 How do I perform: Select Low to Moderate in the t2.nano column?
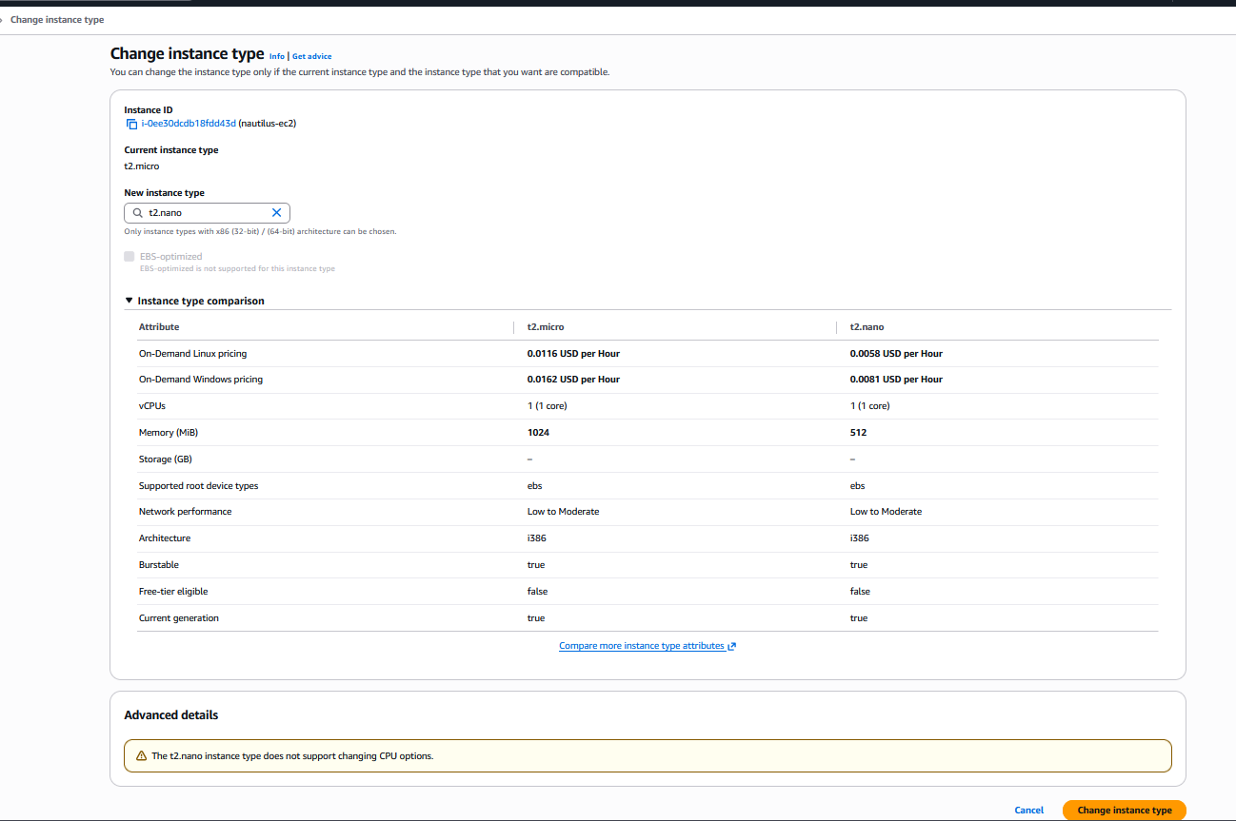click(886, 512)
